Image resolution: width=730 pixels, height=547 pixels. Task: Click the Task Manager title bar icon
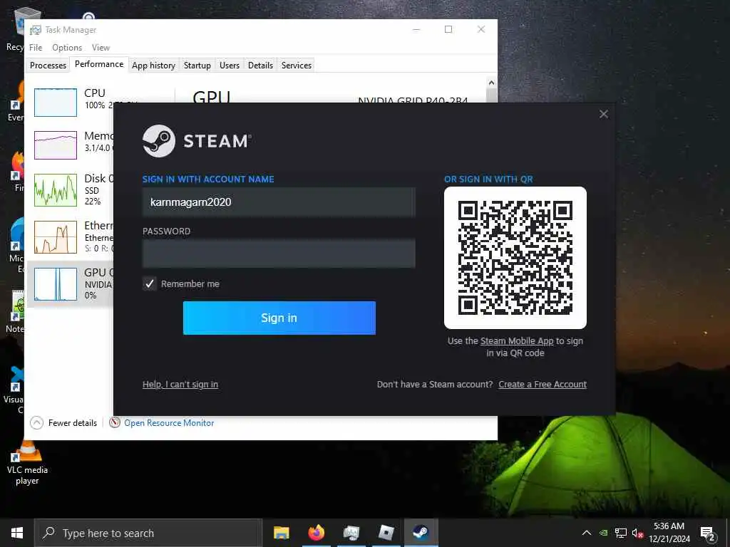[x=36, y=30]
